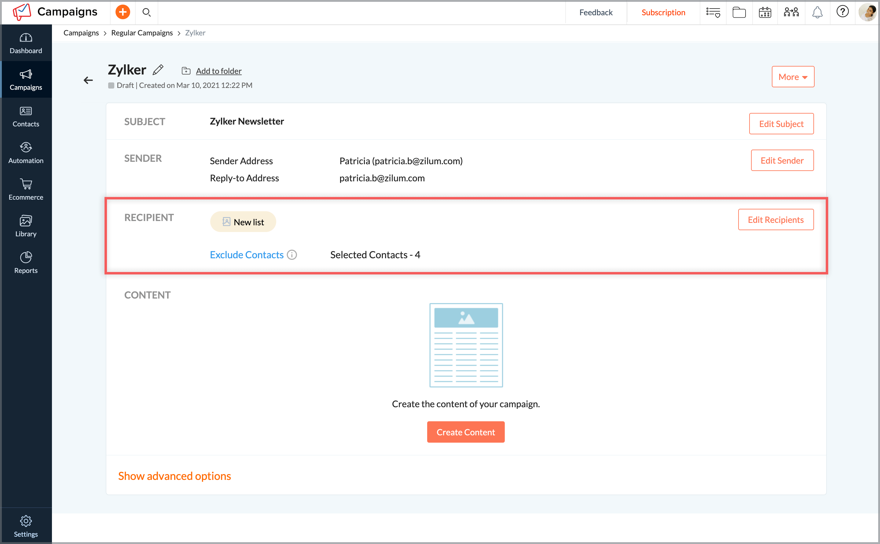Open the Exclude Contacts link
Screen dimensions: 880x544
click(x=246, y=254)
